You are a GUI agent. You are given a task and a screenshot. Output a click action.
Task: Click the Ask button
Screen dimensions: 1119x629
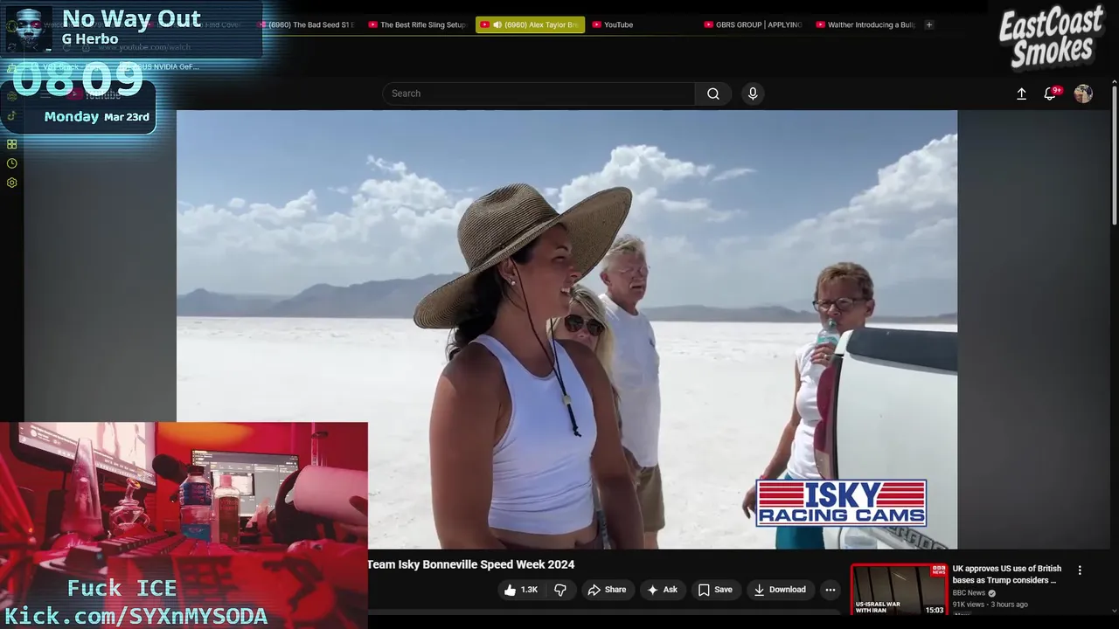[662, 590]
